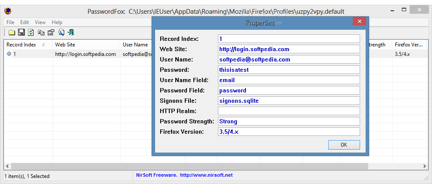Viewport: 432px width, 184px height.
Task: Click the Web Site field in Properties
Action: tap(289, 49)
